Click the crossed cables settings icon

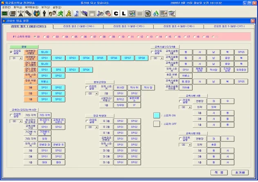[x=172, y=13]
